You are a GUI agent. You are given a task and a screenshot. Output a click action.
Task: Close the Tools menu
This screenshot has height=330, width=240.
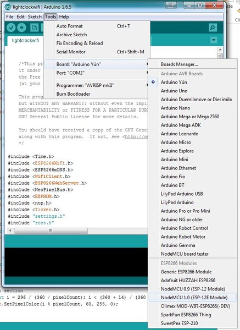[x=51, y=17]
